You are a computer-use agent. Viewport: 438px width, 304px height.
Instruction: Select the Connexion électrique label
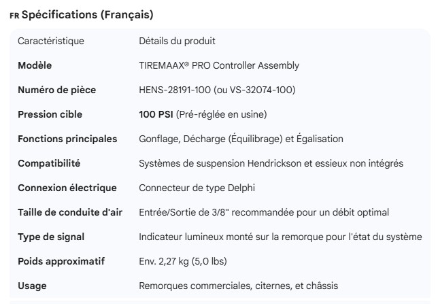(67, 188)
